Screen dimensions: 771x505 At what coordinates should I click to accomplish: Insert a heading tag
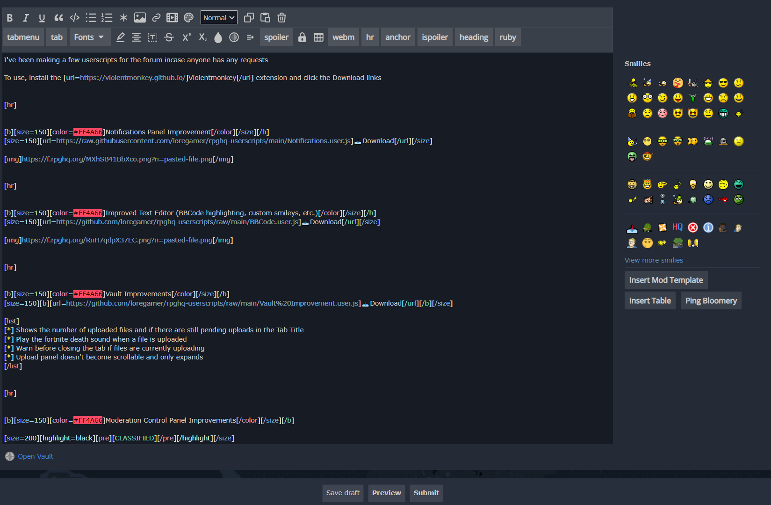[474, 37]
